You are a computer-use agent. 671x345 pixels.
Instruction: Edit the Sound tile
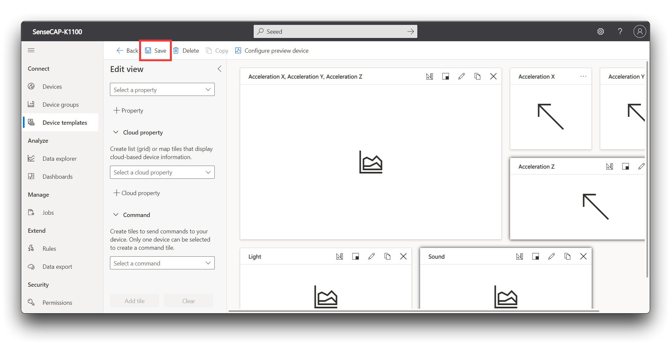[x=552, y=256]
